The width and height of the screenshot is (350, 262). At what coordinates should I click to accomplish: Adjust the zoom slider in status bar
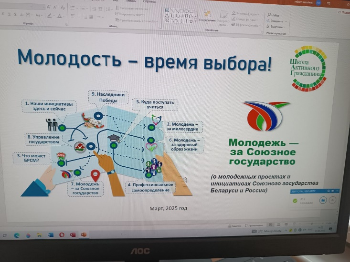(x=313, y=224)
